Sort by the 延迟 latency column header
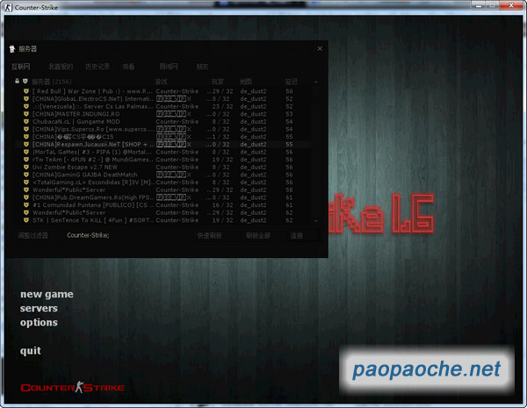 click(291, 82)
